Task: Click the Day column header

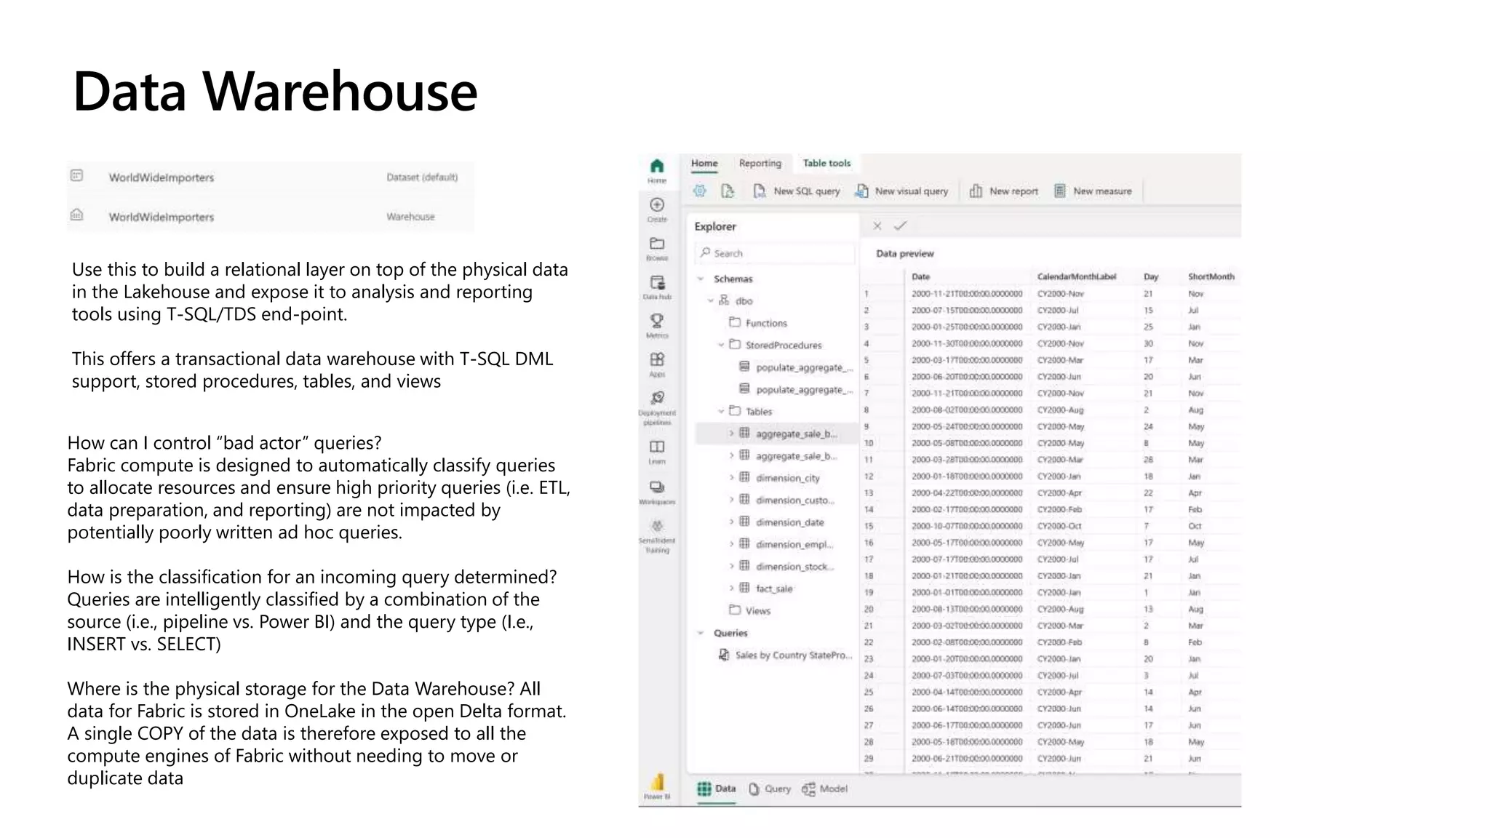Action: (x=1151, y=276)
